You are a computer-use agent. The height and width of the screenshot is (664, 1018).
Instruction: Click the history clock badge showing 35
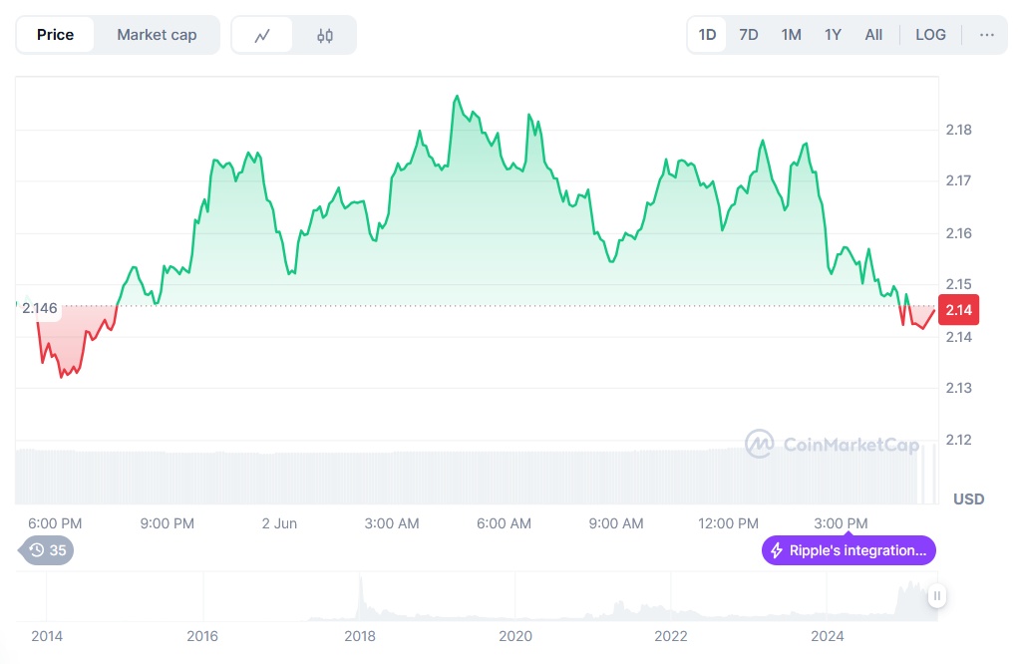[x=47, y=549]
